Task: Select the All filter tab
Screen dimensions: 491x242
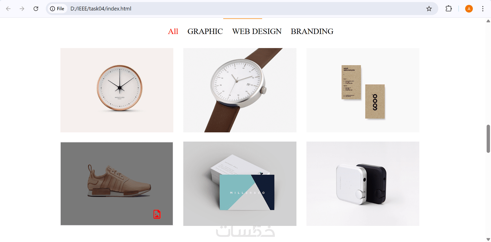Action: coord(173,31)
